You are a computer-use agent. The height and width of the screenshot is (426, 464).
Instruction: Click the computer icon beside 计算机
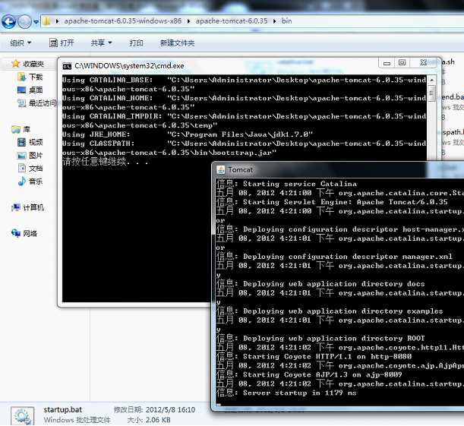click(x=15, y=207)
